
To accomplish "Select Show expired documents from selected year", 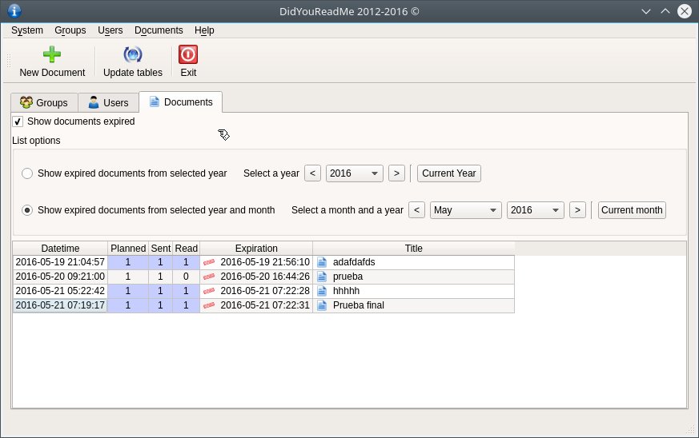I will click(x=27, y=173).
